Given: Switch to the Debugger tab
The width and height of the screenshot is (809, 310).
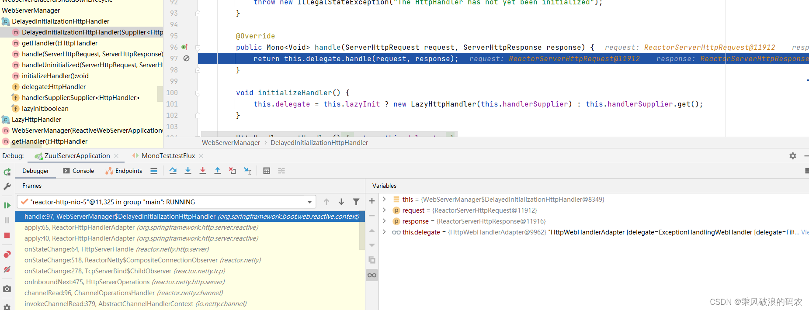Looking at the screenshot, I should (36, 171).
